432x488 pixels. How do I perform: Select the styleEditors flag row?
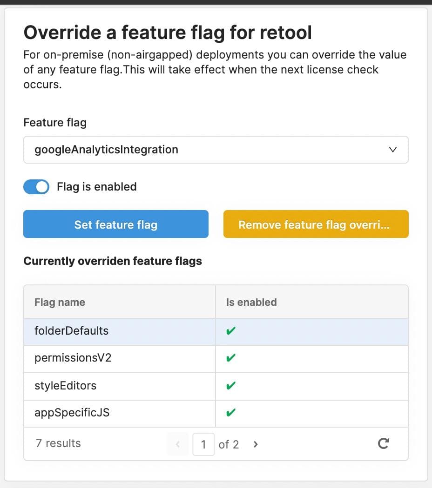coord(66,386)
